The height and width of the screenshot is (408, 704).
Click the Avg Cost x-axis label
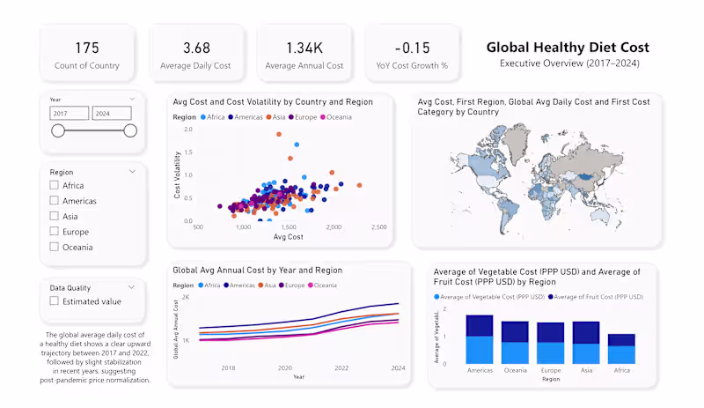tap(289, 237)
